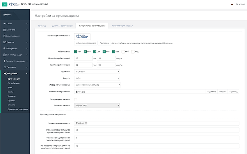Screen dimensions: 247x154
Task: Click the Календар calendar icon
Action: (4, 30)
